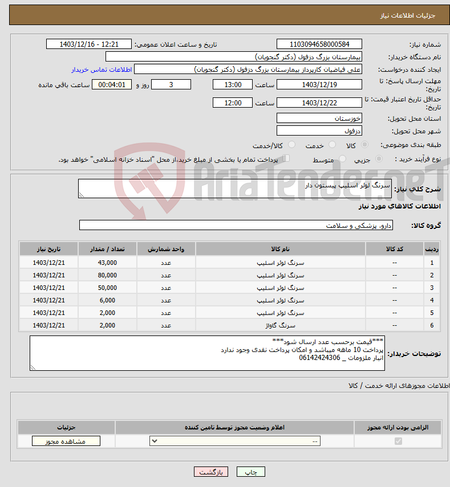The image size is (450, 487).
Task: Select the متوسط purchase type radio
Action: coord(342,159)
